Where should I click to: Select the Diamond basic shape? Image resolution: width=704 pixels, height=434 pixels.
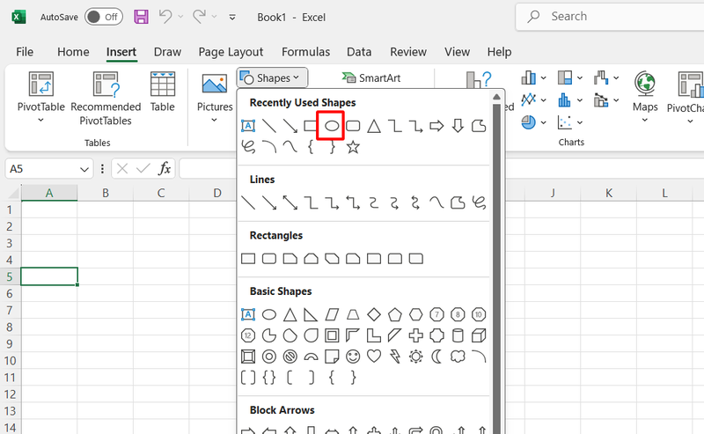point(373,314)
